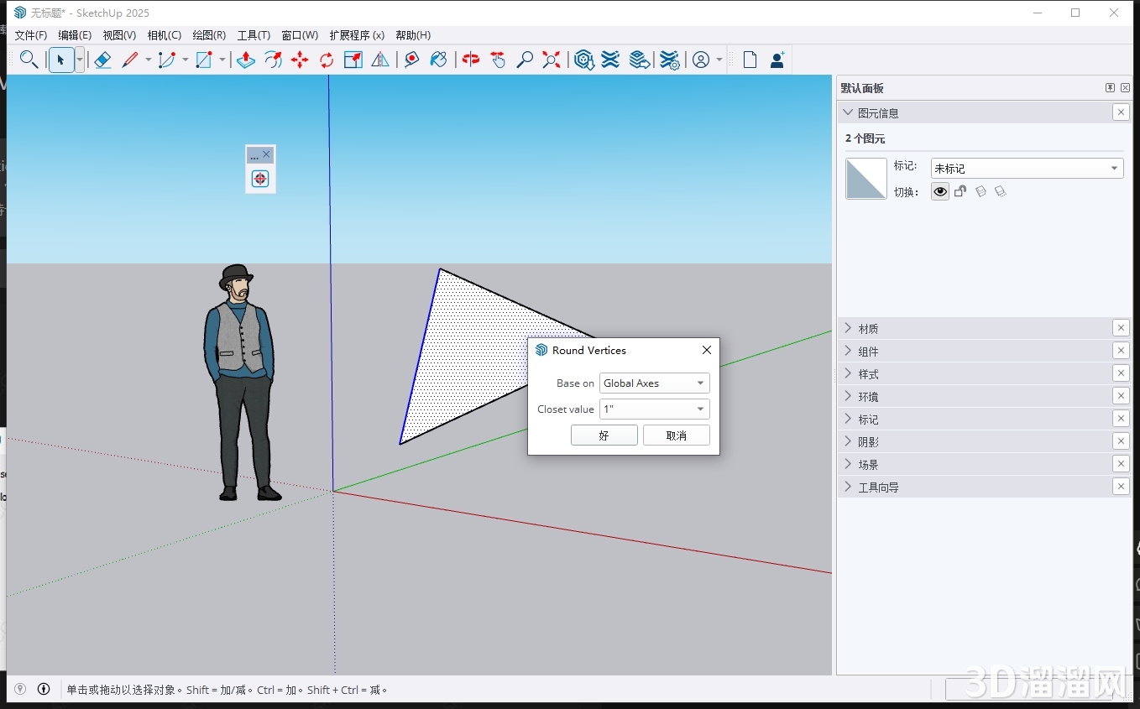1140x709 pixels.
Task: Open the Select tool from the toolbar
Action: 61,60
